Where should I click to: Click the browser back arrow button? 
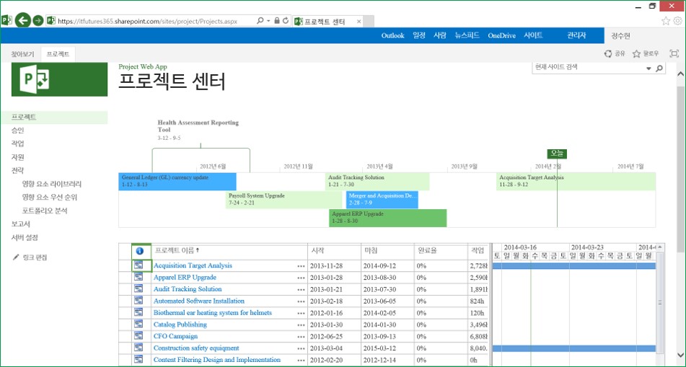tap(23, 20)
